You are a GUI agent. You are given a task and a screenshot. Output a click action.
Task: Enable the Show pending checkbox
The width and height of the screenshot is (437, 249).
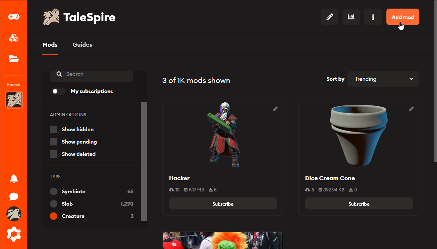(x=54, y=142)
